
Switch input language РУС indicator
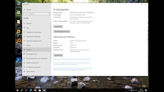point(136,90)
